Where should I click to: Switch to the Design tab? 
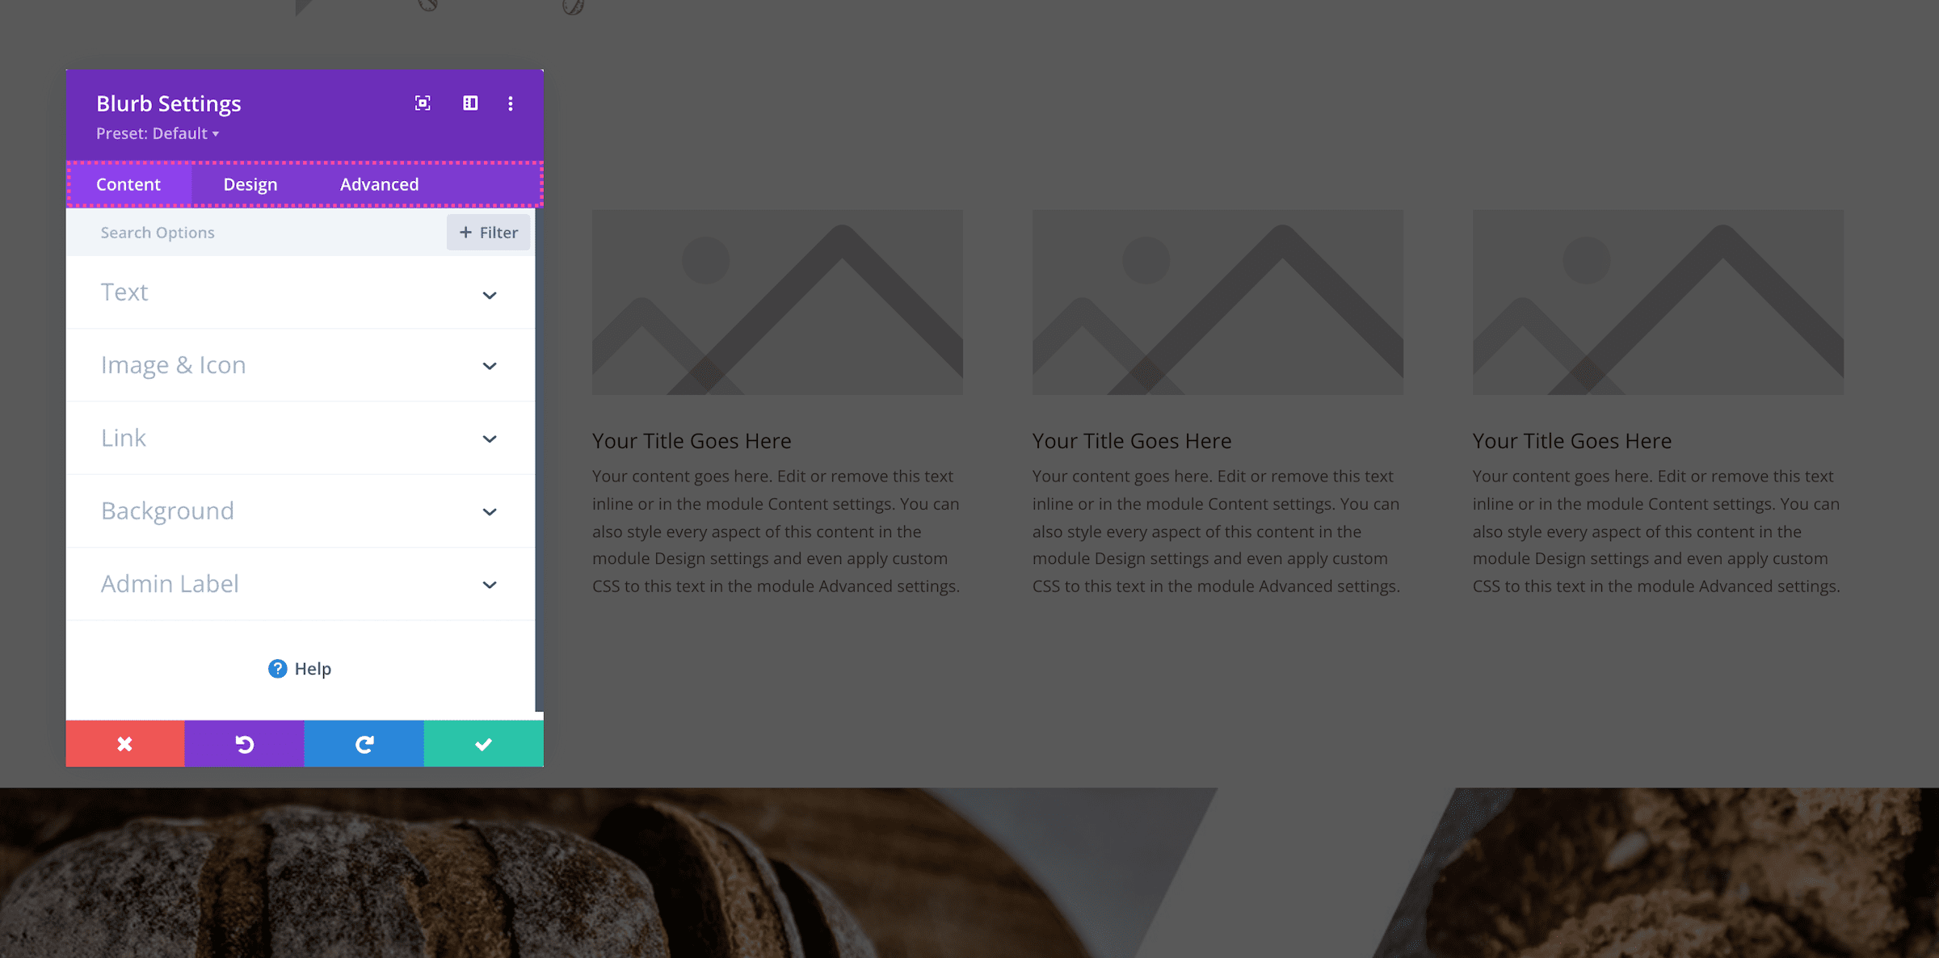point(251,183)
